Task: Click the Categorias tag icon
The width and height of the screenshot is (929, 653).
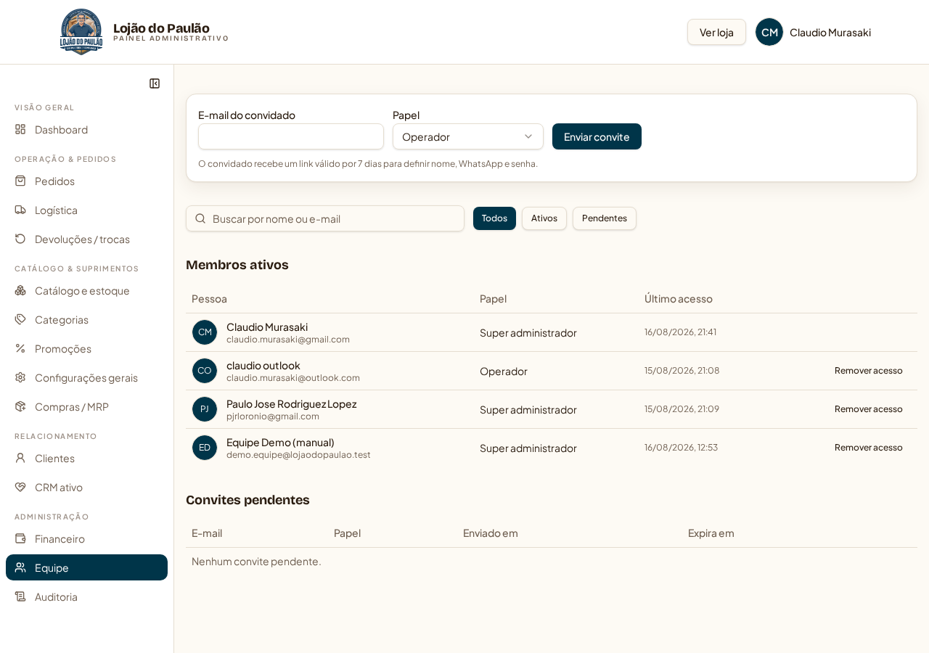Action: [20, 319]
